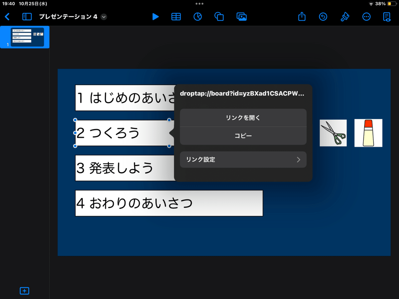Insert media image from the toolbar
This screenshot has height=299, width=399.
[241, 17]
